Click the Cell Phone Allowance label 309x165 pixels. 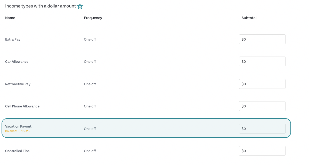[22, 106]
